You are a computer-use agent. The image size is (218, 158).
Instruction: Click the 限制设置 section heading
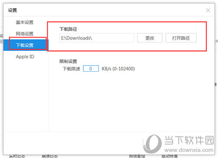(x=68, y=61)
